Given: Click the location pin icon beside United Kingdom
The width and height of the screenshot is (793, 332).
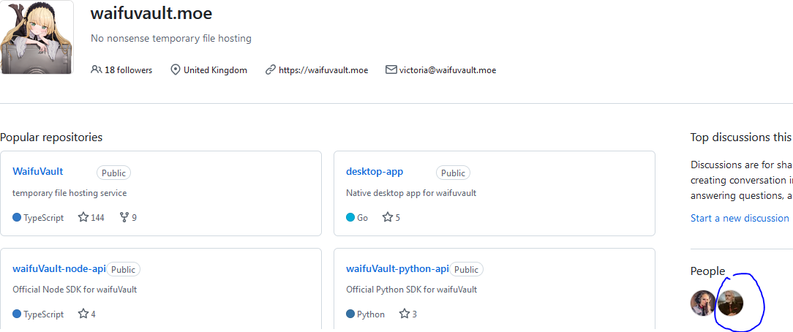Looking at the screenshot, I should tap(176, 69).
